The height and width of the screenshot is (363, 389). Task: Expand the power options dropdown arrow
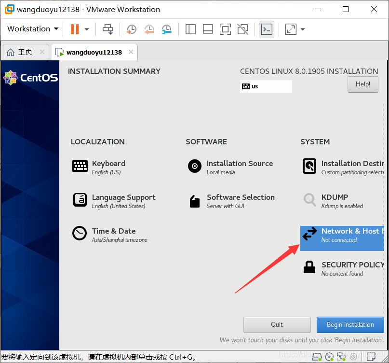pos(87,29)
